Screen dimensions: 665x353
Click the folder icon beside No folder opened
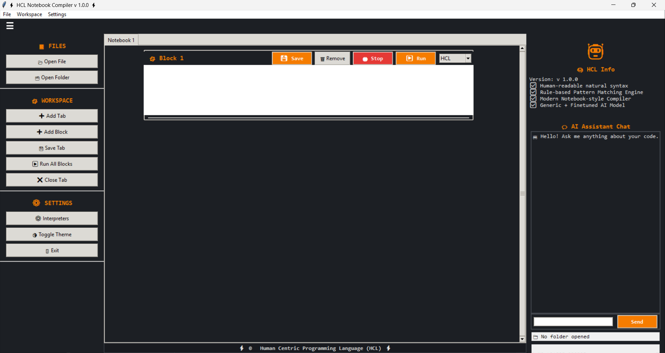click(536, 337)
